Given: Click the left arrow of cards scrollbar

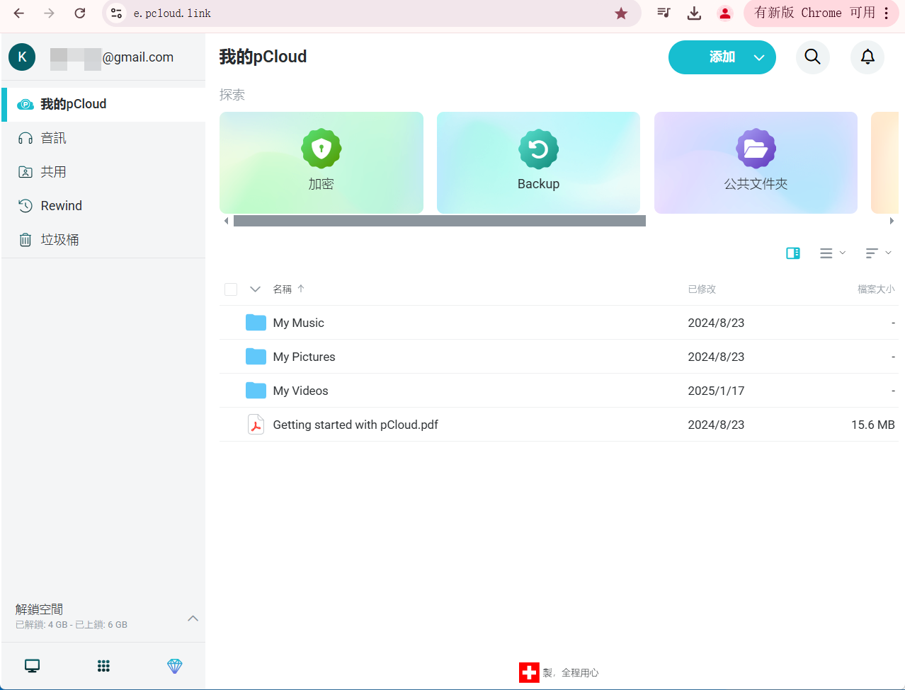Looking at the screenshot, I should (226, 221).
